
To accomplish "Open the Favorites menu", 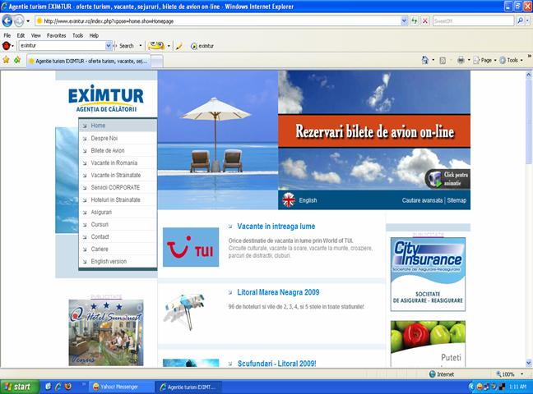I will point(56,35).
